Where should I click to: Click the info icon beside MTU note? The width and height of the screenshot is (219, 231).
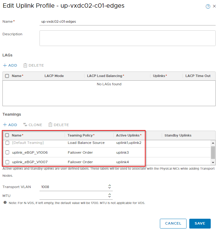point(5,202)
